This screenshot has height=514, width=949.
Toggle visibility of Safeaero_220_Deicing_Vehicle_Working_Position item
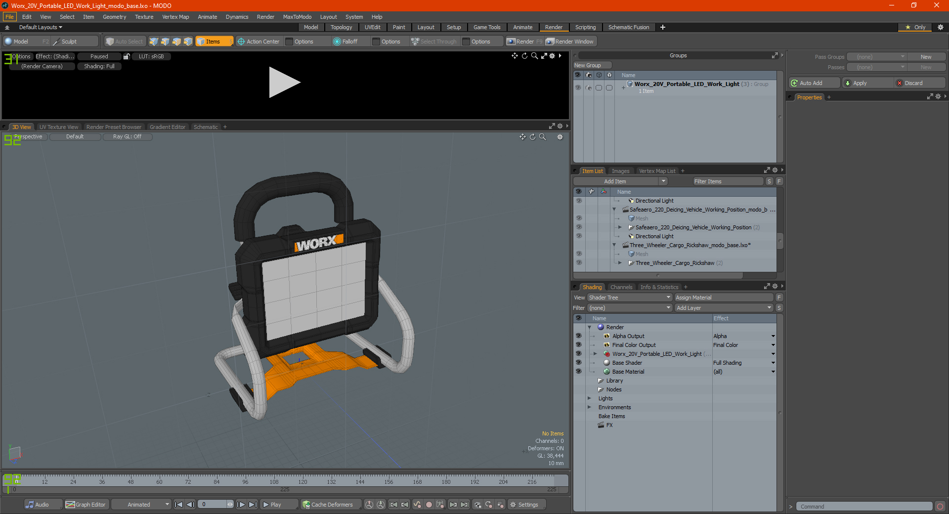click(x=579, y=227)
